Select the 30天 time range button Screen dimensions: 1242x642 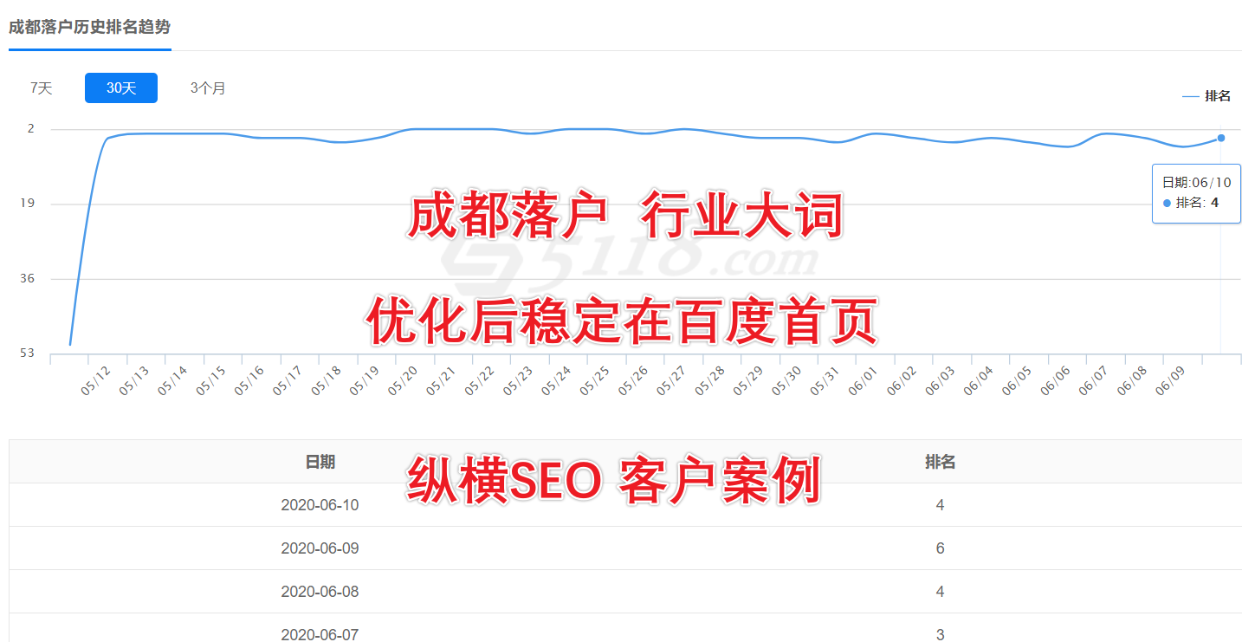121,88
